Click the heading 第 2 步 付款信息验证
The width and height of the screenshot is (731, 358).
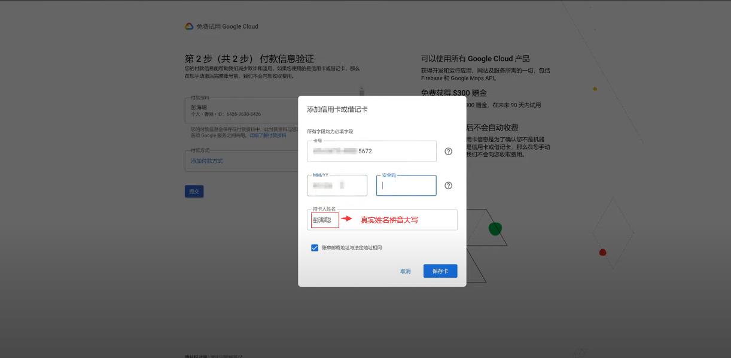click(x=249, y=59)
